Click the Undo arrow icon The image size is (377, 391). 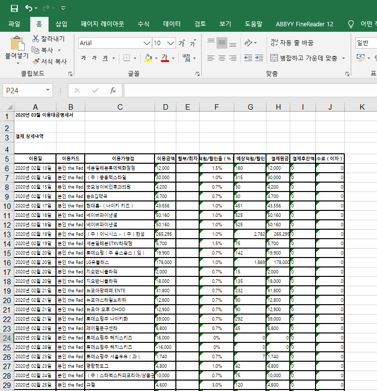(29, 8)
